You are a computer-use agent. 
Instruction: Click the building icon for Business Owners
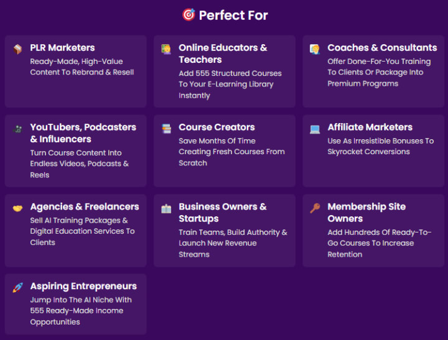point(166,208)
